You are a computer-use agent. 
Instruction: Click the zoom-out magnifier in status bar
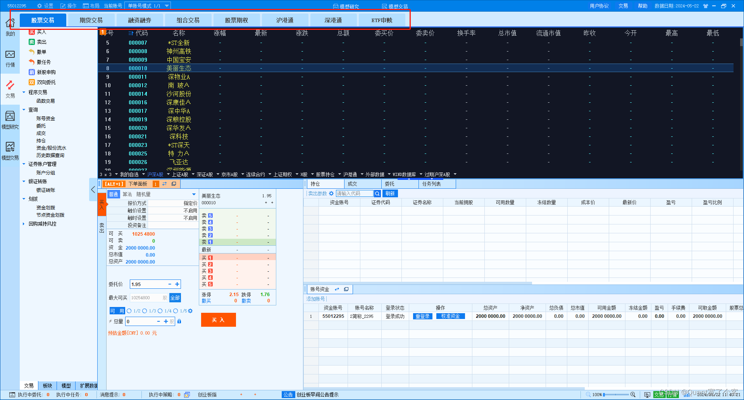pyautogui.click(x=588, y=395)
